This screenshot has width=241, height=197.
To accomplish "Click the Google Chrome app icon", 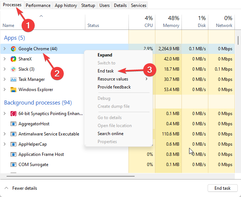I will (x=13, y=49).
